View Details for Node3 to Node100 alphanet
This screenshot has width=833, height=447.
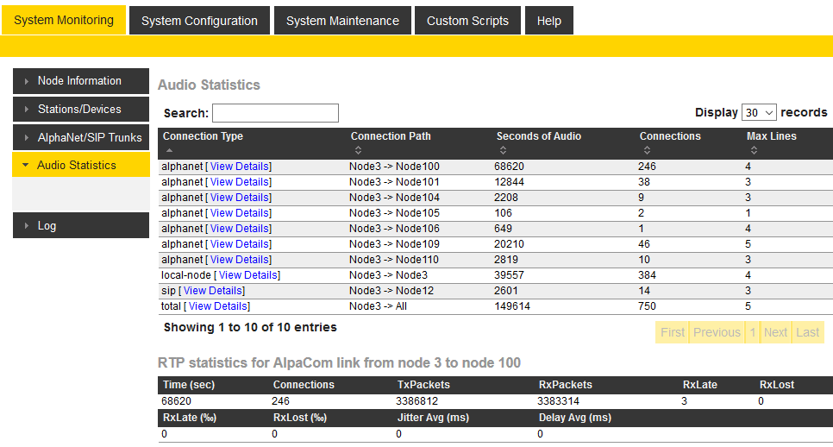239,167
